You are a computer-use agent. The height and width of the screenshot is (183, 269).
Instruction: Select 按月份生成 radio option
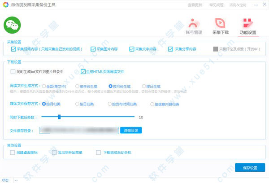pyautogui.click(x=110, y=86)
